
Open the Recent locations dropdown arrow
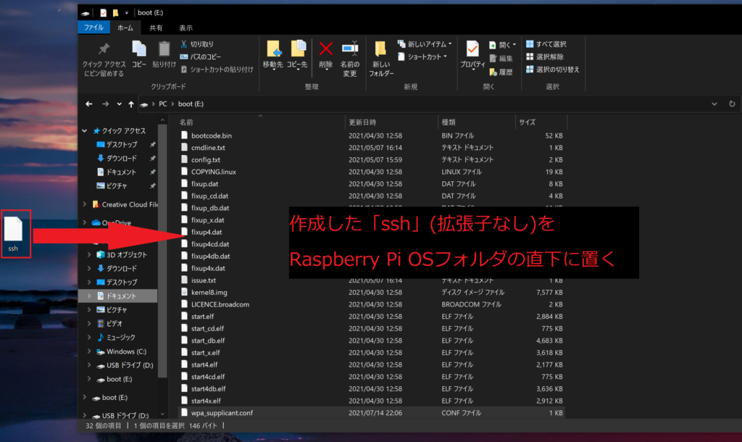coord(120,104)
